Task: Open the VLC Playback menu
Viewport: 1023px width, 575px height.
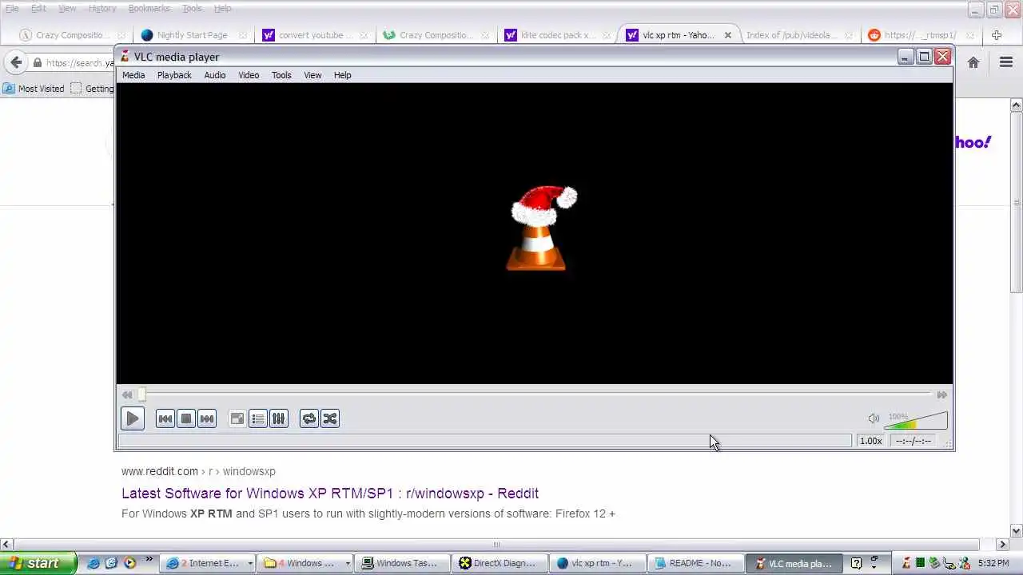Action: (174, 75)
